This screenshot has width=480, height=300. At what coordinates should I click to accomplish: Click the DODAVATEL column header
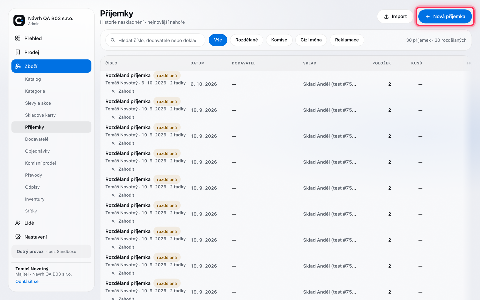coord(244,63)
